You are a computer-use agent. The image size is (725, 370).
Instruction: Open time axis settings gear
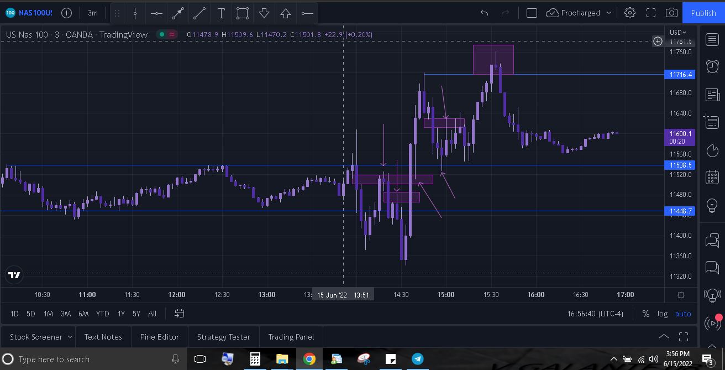click(x=681, y=295)
